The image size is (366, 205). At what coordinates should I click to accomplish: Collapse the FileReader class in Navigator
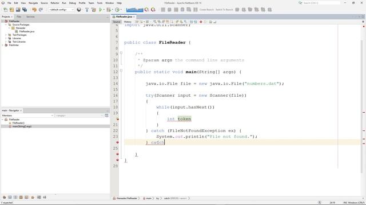pyautogui.click(x=3, y=120)
